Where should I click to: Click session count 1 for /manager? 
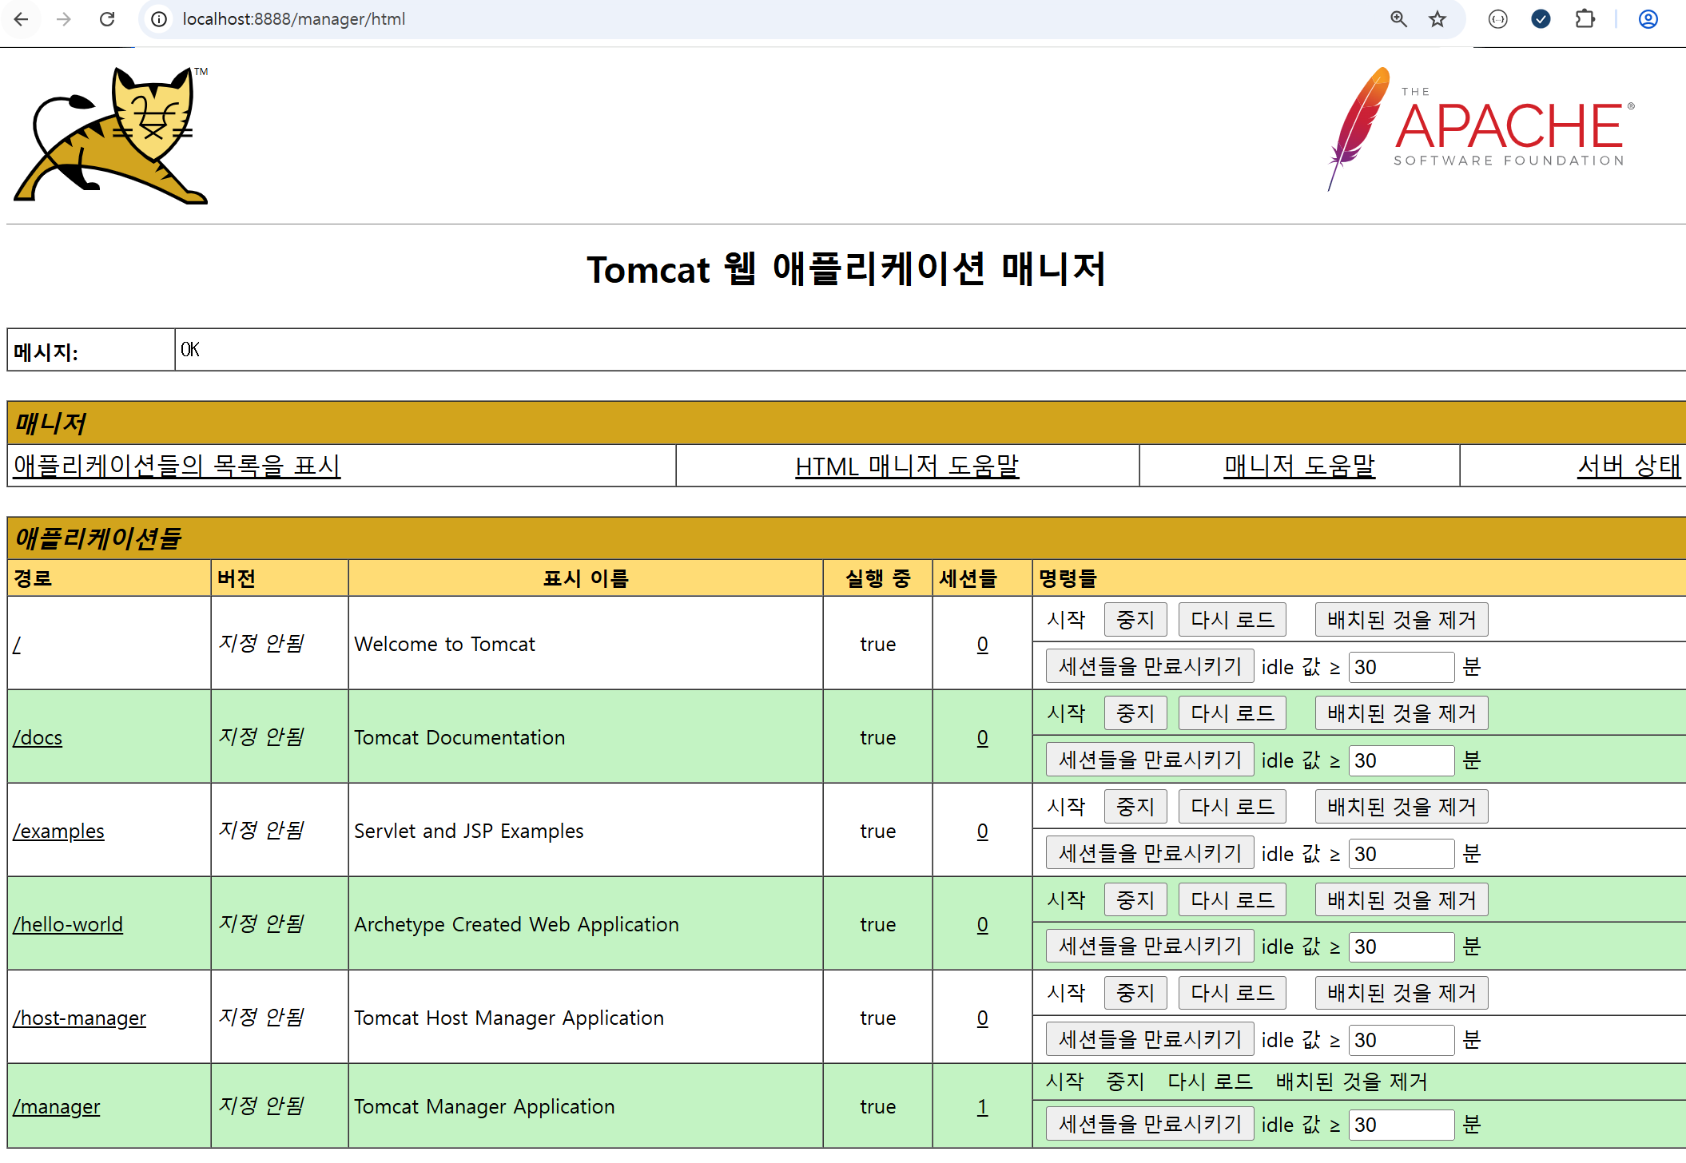coord(982,1107)
